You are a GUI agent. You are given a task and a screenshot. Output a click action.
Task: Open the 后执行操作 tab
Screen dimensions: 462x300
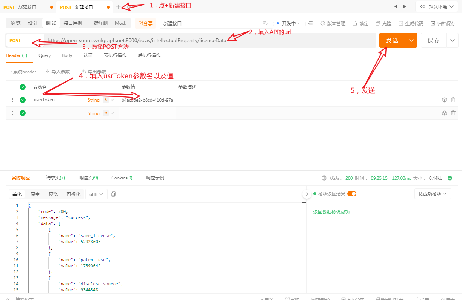[149, 55]
